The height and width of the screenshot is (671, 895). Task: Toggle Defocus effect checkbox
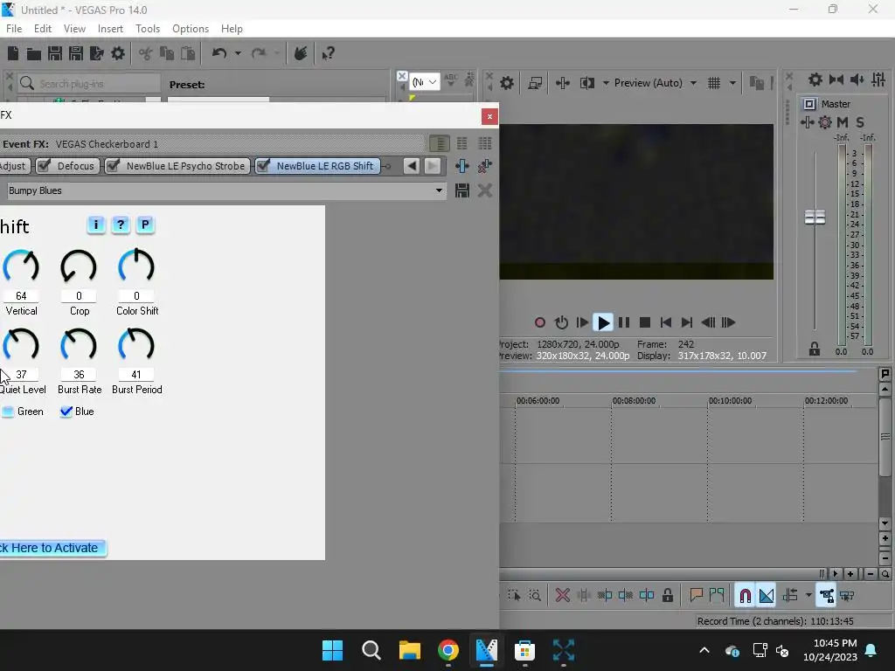coord(44,166)
